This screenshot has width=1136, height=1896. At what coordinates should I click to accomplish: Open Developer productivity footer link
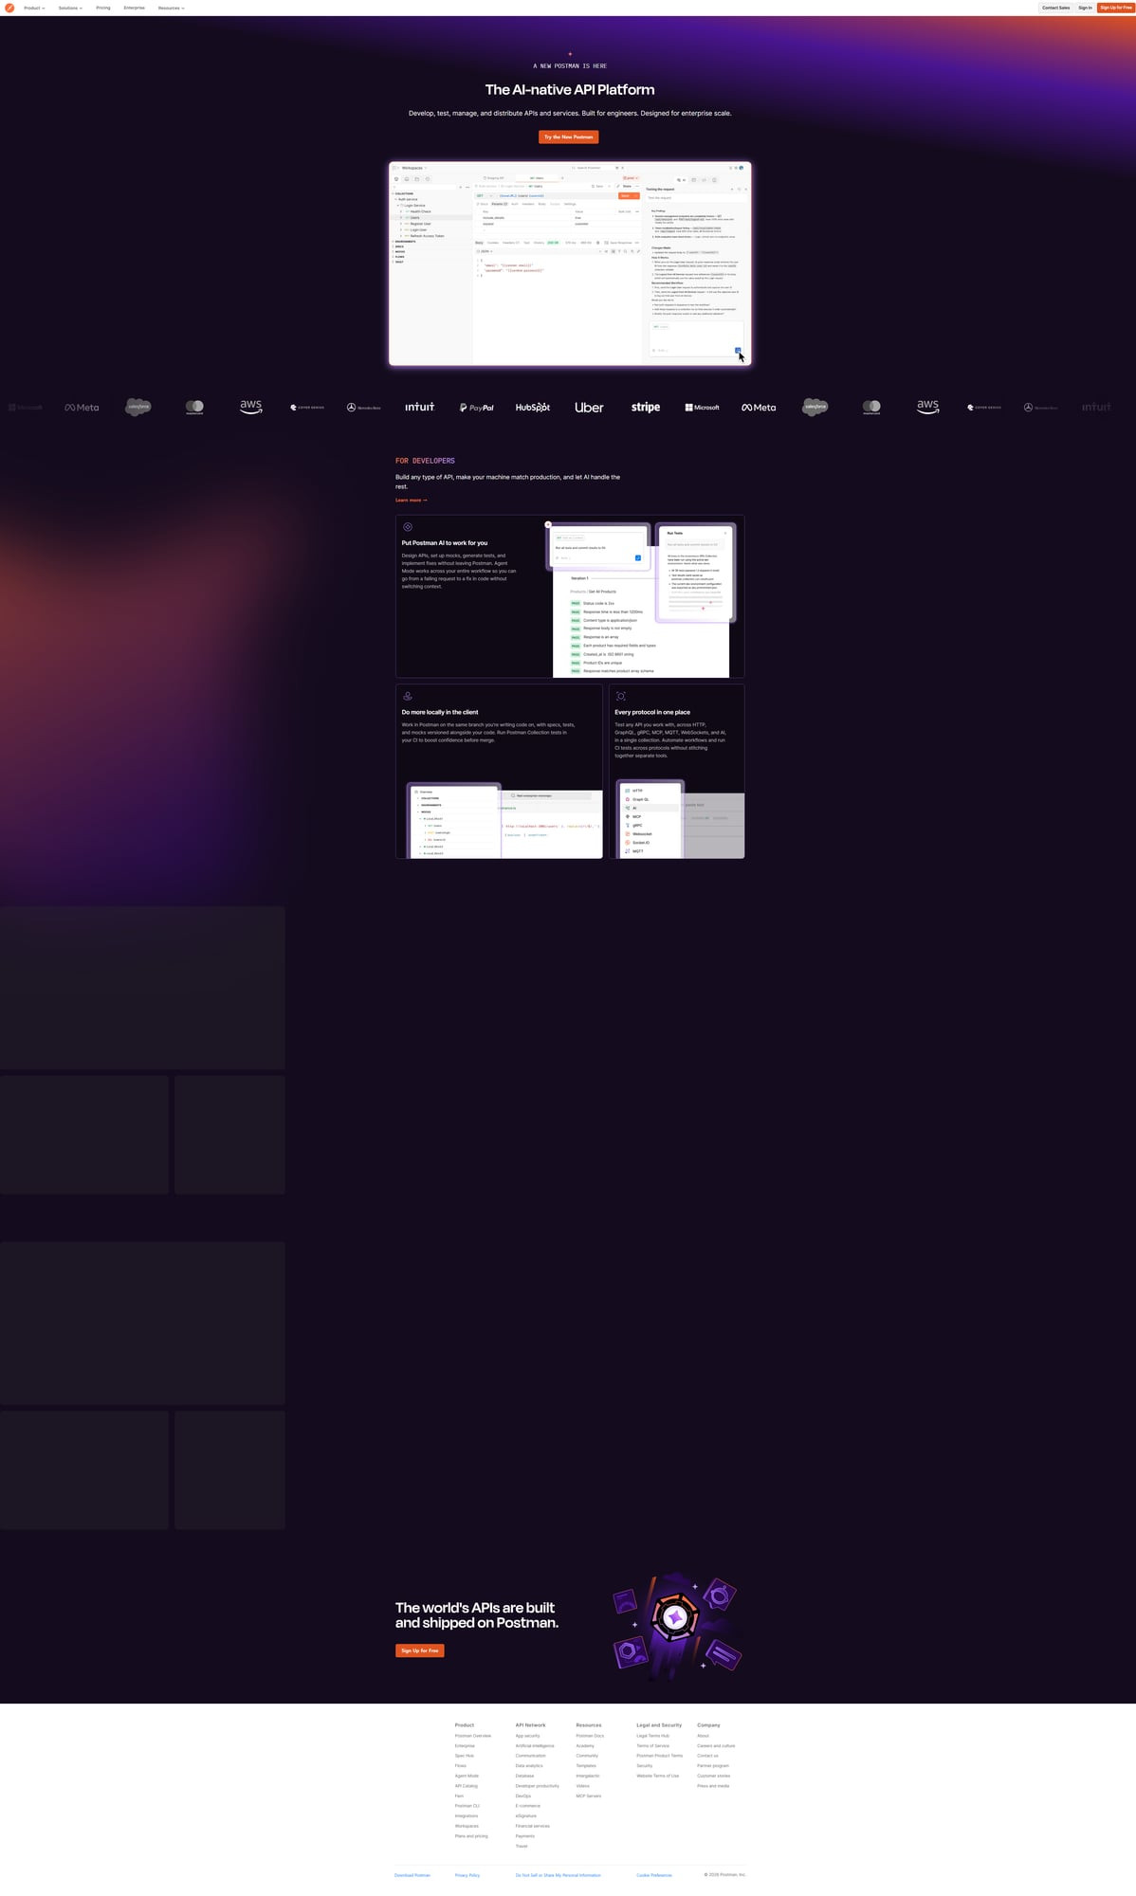(538, 1786)
